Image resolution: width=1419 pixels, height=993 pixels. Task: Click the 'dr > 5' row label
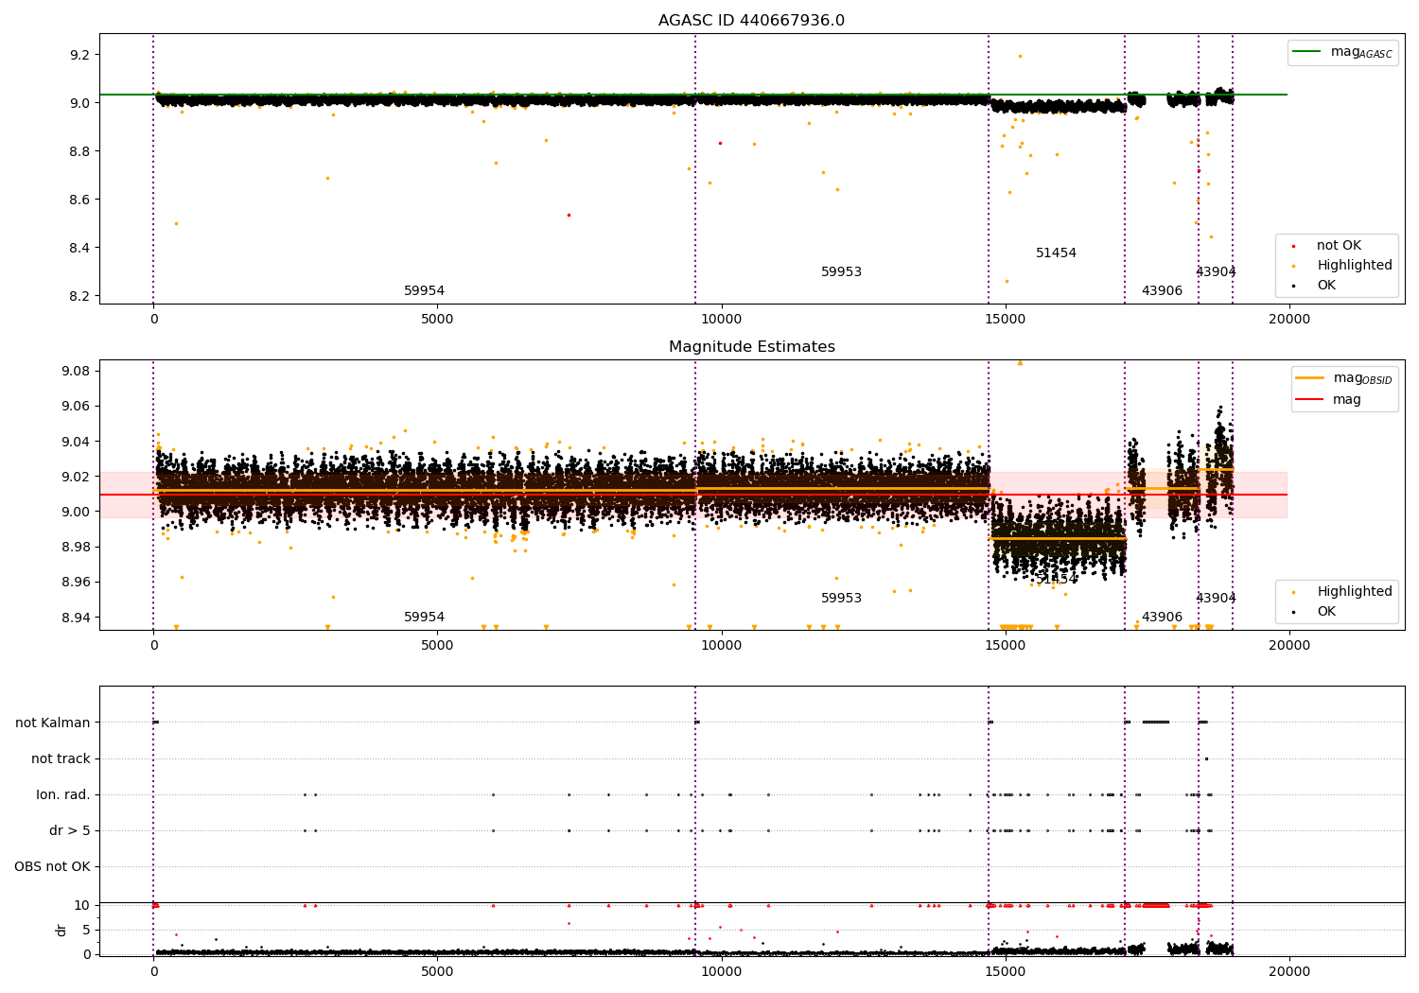70,830
